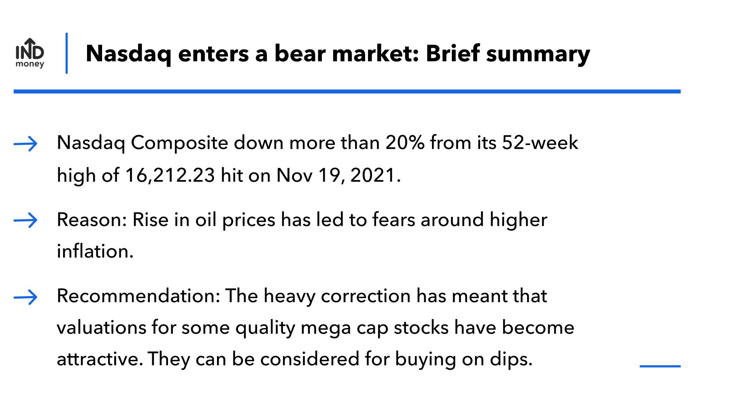Click the text '52-week' in first bullet
736x394 pixels.
[x=540, y=143]
